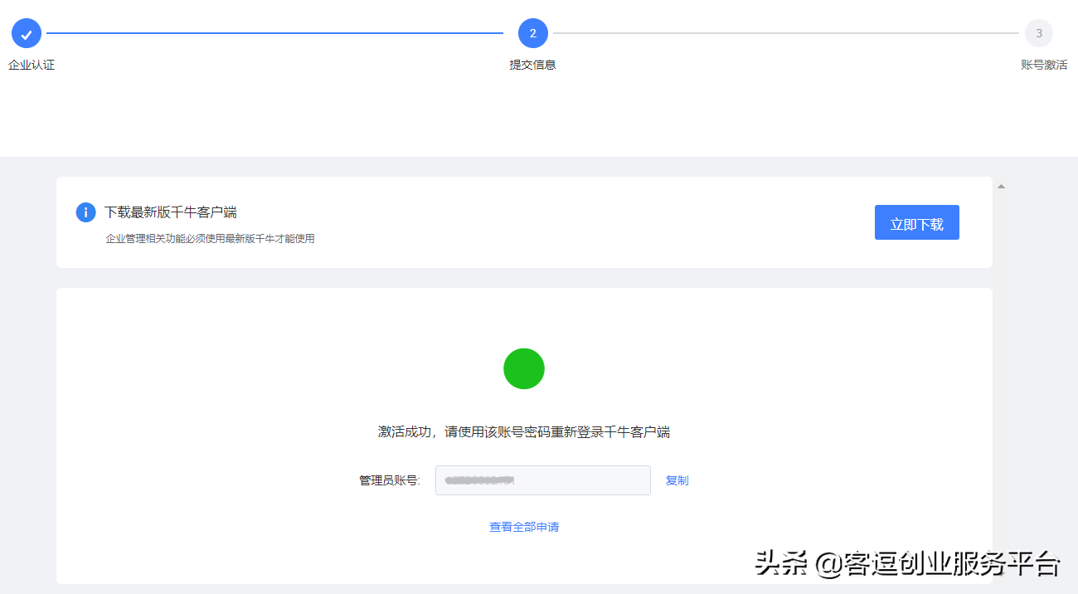Open 查看全部申请 to view all applications
This screenshot has height=594, width=1078.
tap(523, 526)
